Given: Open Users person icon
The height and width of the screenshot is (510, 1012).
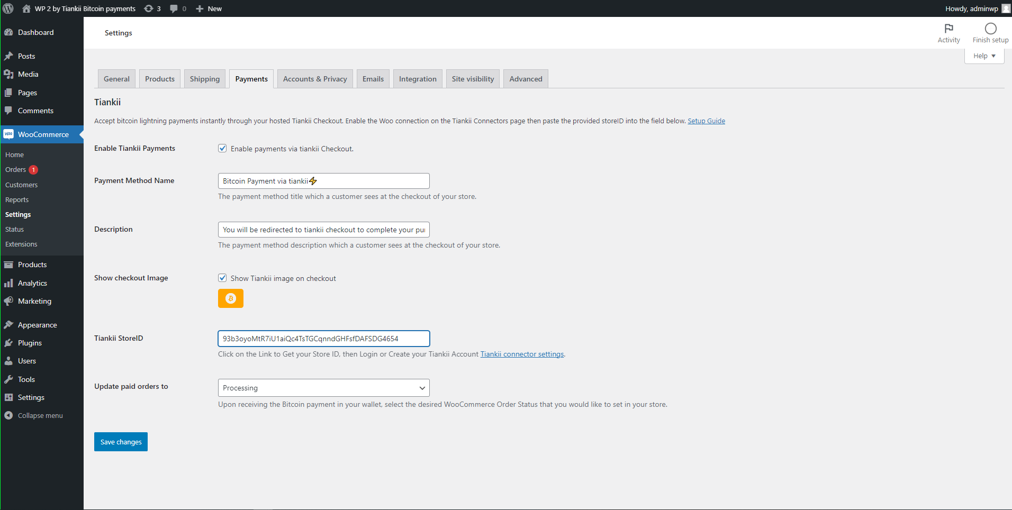Looking at the screenshot, I should pos(8,361).
